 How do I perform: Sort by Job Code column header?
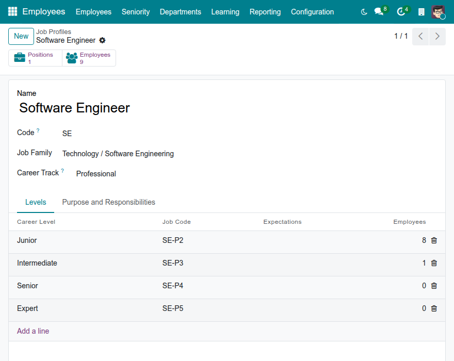(x=176, y=222)
